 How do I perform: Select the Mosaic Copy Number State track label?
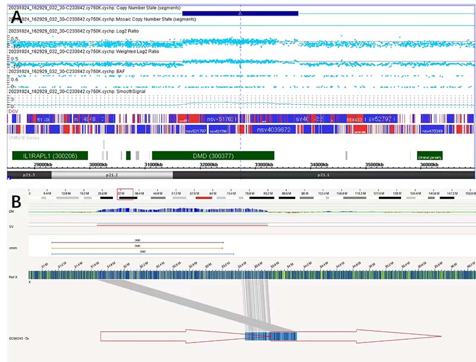tap(102, 19)
